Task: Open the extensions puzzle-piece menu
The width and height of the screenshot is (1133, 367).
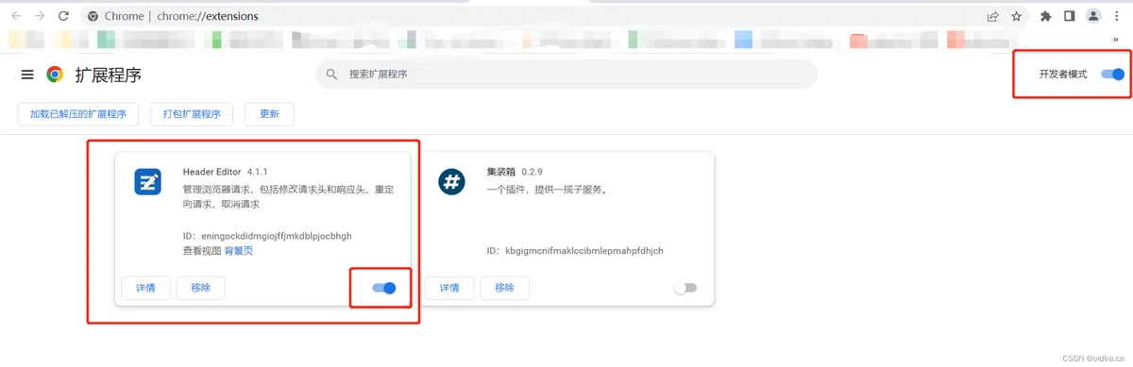Action: point(1046,16)
